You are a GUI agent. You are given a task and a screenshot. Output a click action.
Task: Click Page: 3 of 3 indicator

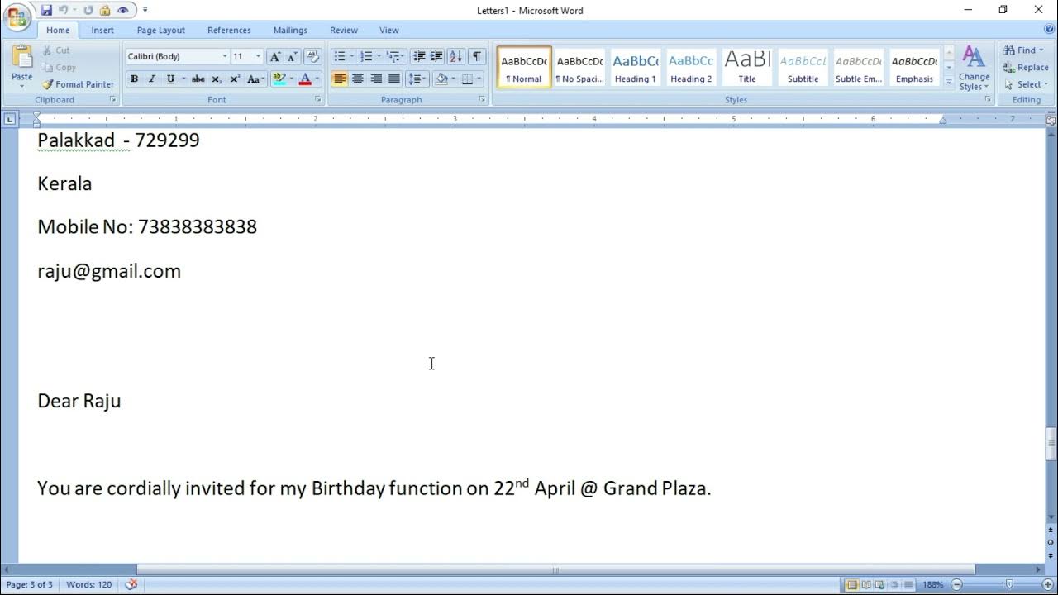pyautogui.click(x=30, y=585)
